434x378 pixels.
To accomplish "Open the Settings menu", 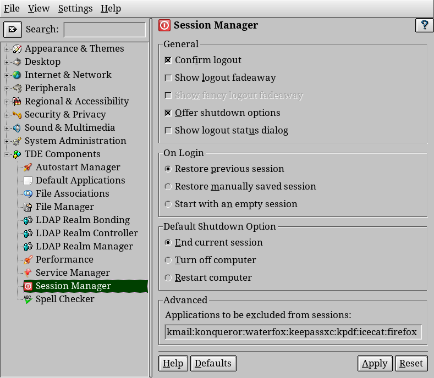I will 75,9.
